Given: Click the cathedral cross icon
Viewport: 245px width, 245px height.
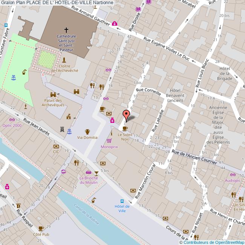Looking at the screenshot, I should click(x=66, y=30).
